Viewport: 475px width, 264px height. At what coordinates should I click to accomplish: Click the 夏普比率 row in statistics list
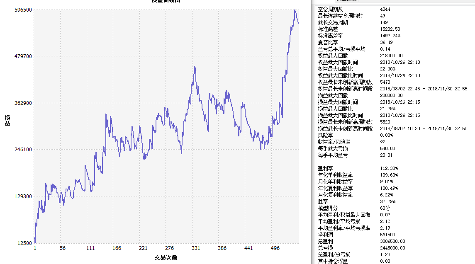[328, 42]
